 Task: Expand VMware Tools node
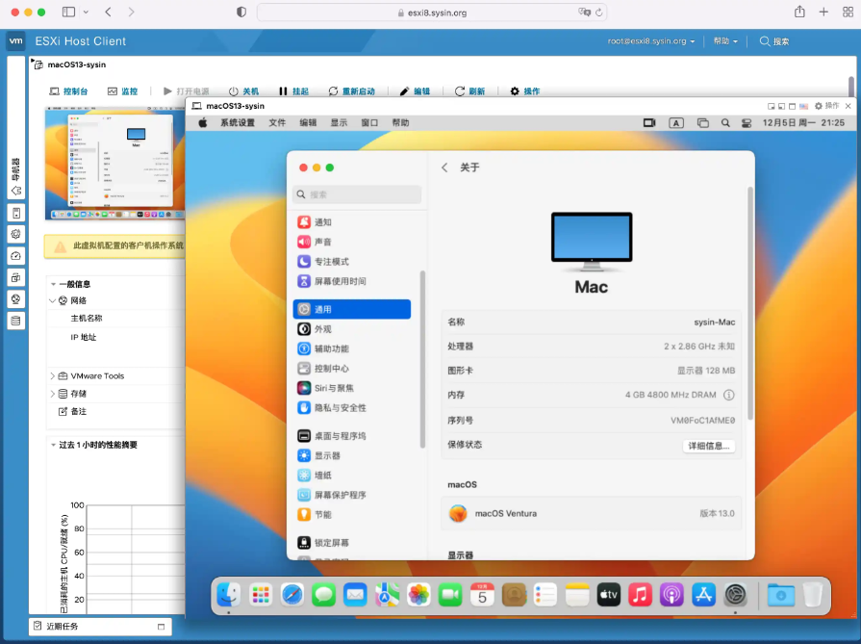(x=53, y=375)
